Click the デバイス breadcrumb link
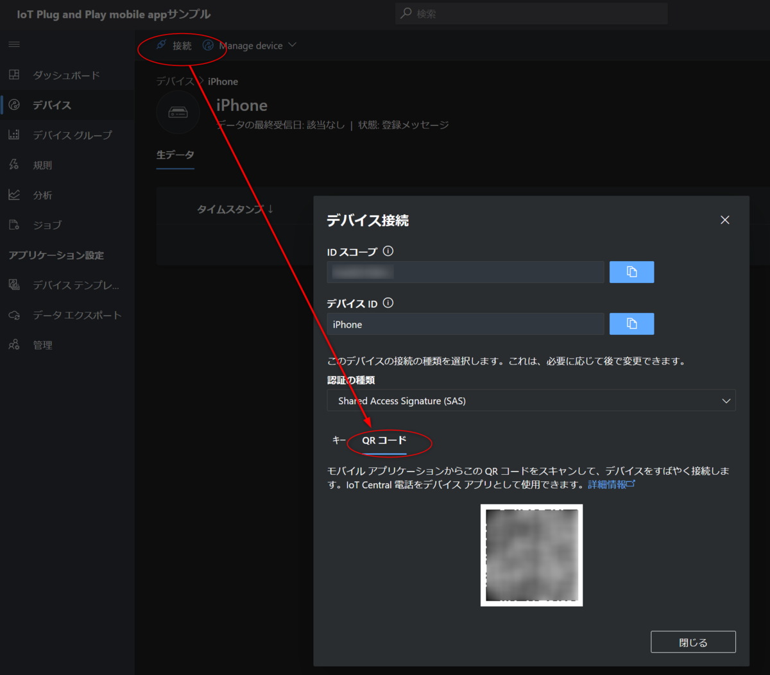 coord(175,81)
